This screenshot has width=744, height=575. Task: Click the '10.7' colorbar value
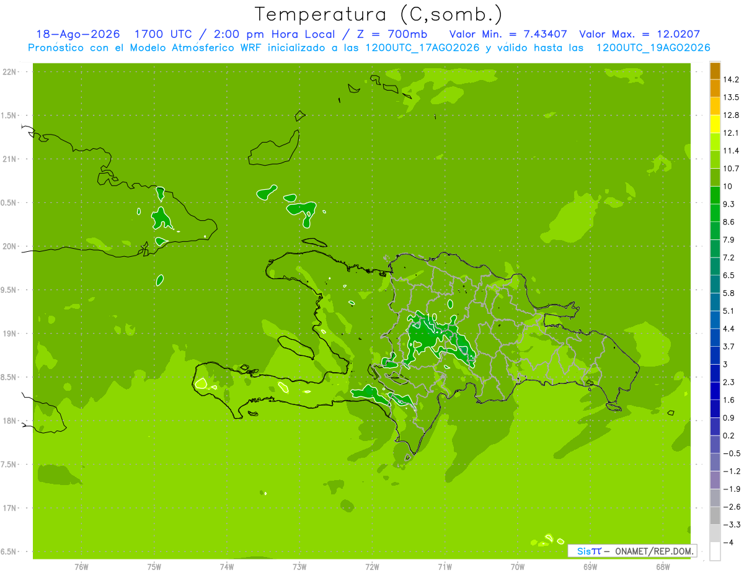(730, 169)
